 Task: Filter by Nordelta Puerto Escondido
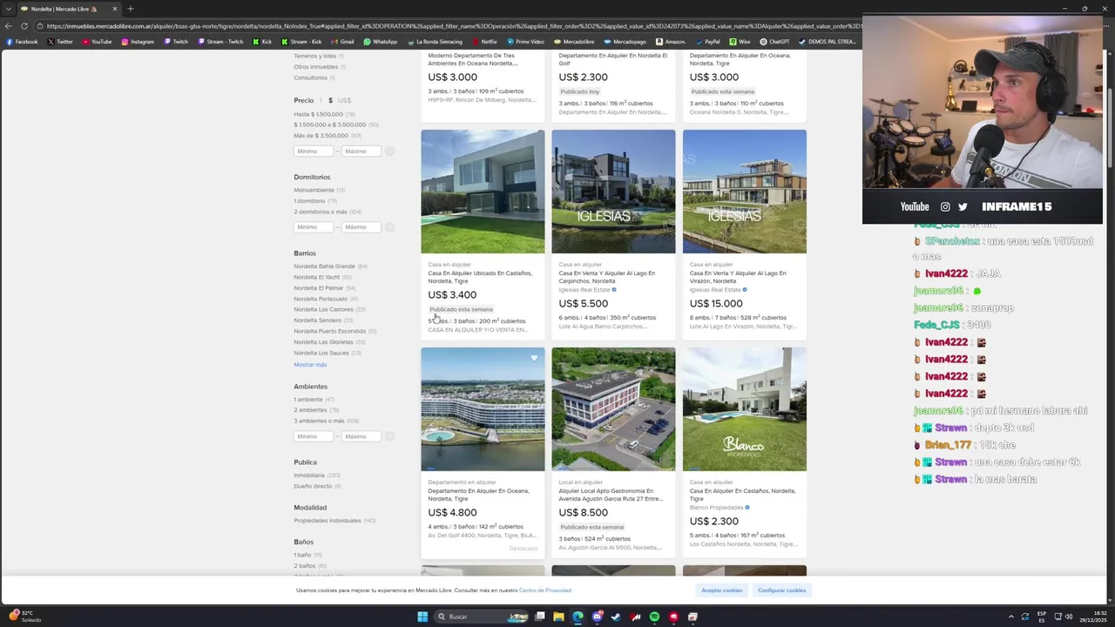pyautogui.click(x=329, y=331)
